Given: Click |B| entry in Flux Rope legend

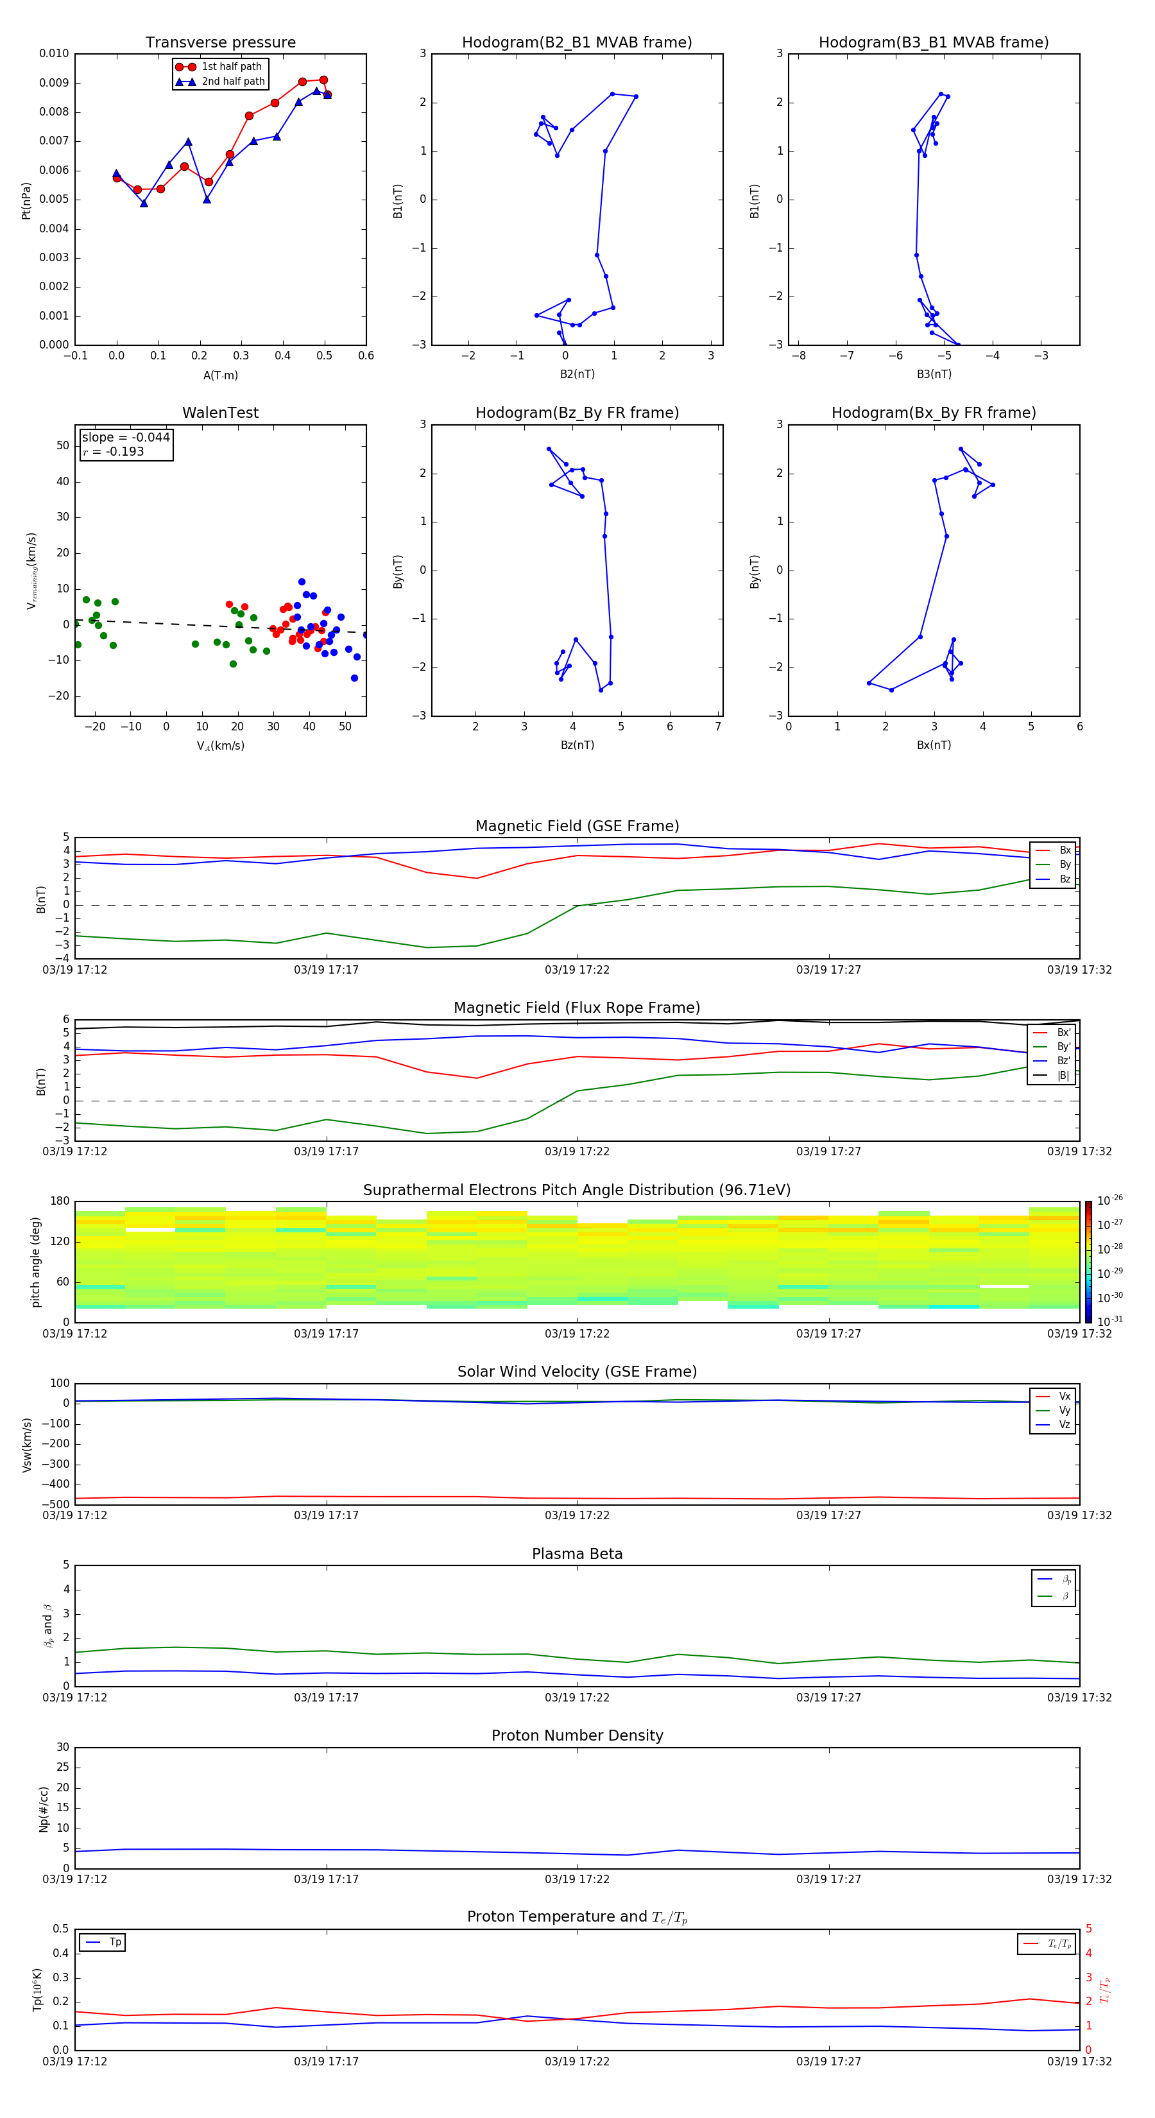Looking at the screenshot, I should tap(1052, 1076).
